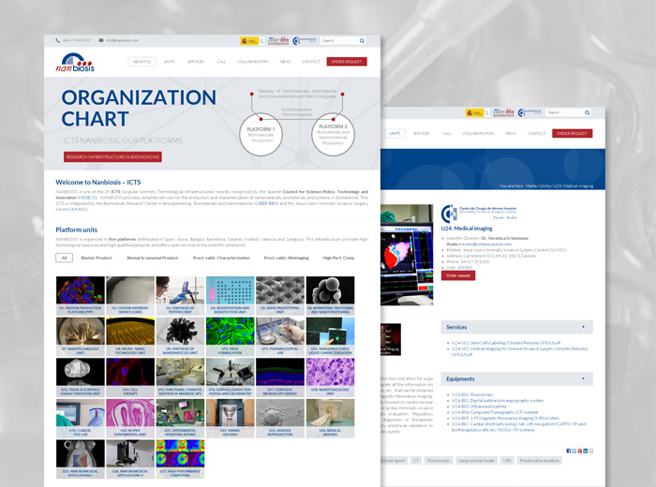Click the Facebook share icon on the back page
This screenshot has width=656, height=487.
click(x=569, y=450)
